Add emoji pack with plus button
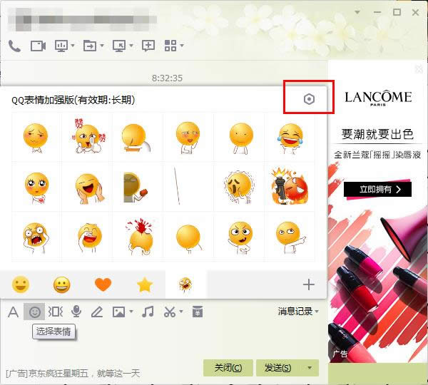The width and height of the screenshot is (428, 385). (308, 285)
